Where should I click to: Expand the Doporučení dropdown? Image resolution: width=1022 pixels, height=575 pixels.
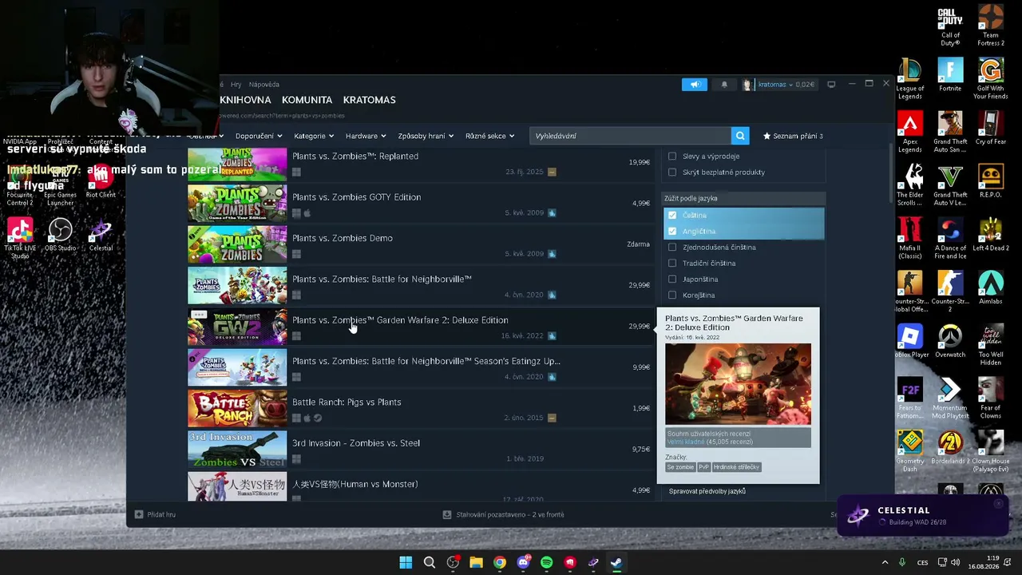pos(258,136)
